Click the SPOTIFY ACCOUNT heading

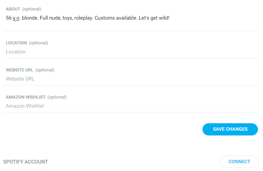point(26,162)
